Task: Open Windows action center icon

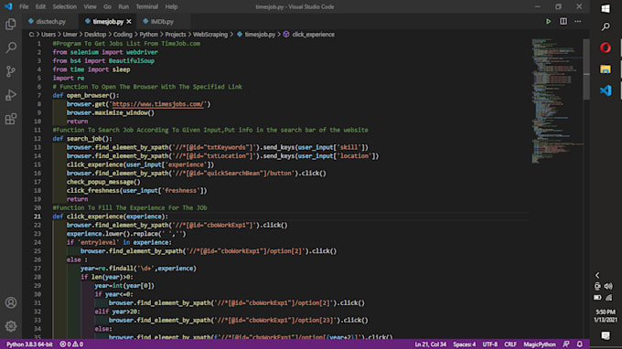Action: 606,335
